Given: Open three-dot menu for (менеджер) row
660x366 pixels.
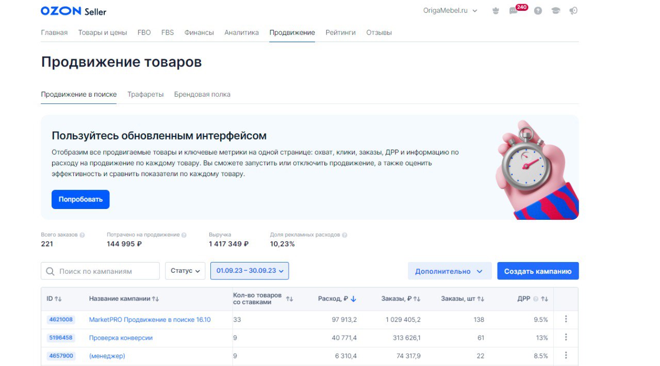Looking at the screenshot, I should pyautogui.click(x=566, y=355).
